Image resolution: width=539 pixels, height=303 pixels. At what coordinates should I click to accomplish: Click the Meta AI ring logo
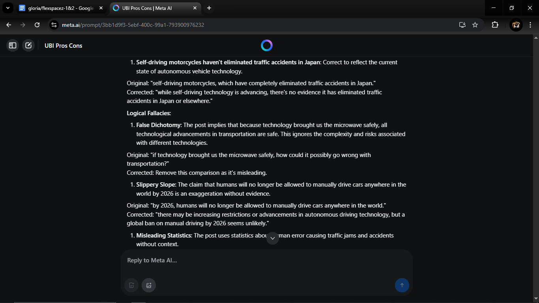point(267,45)
